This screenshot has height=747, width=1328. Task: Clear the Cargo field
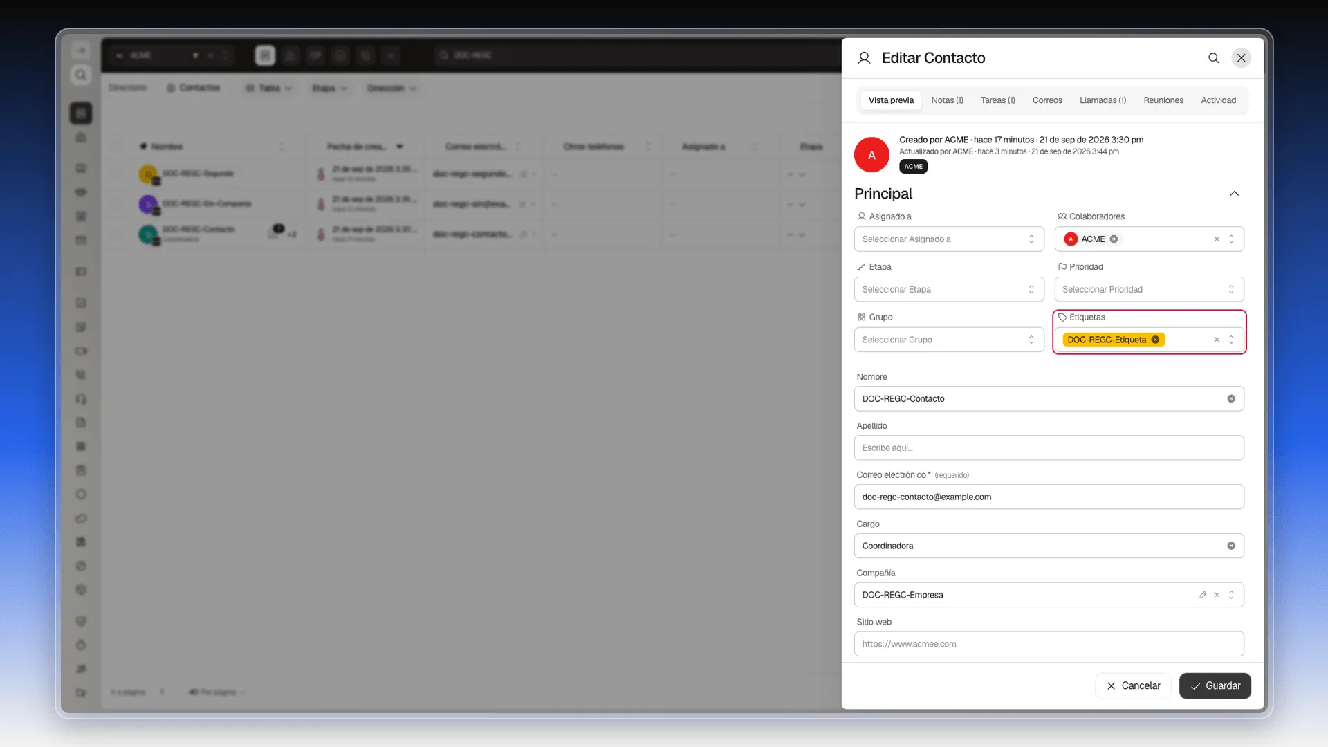click(1231, 546)
